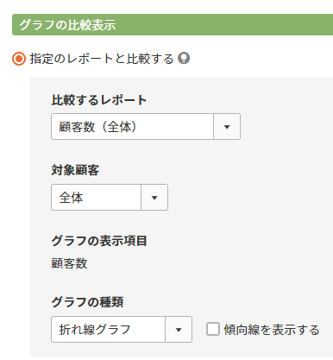
Task: Click the lightbulb hint icon beside 指定のレポートと比較する
Action: pyautogui.click(x=184, y=58)
